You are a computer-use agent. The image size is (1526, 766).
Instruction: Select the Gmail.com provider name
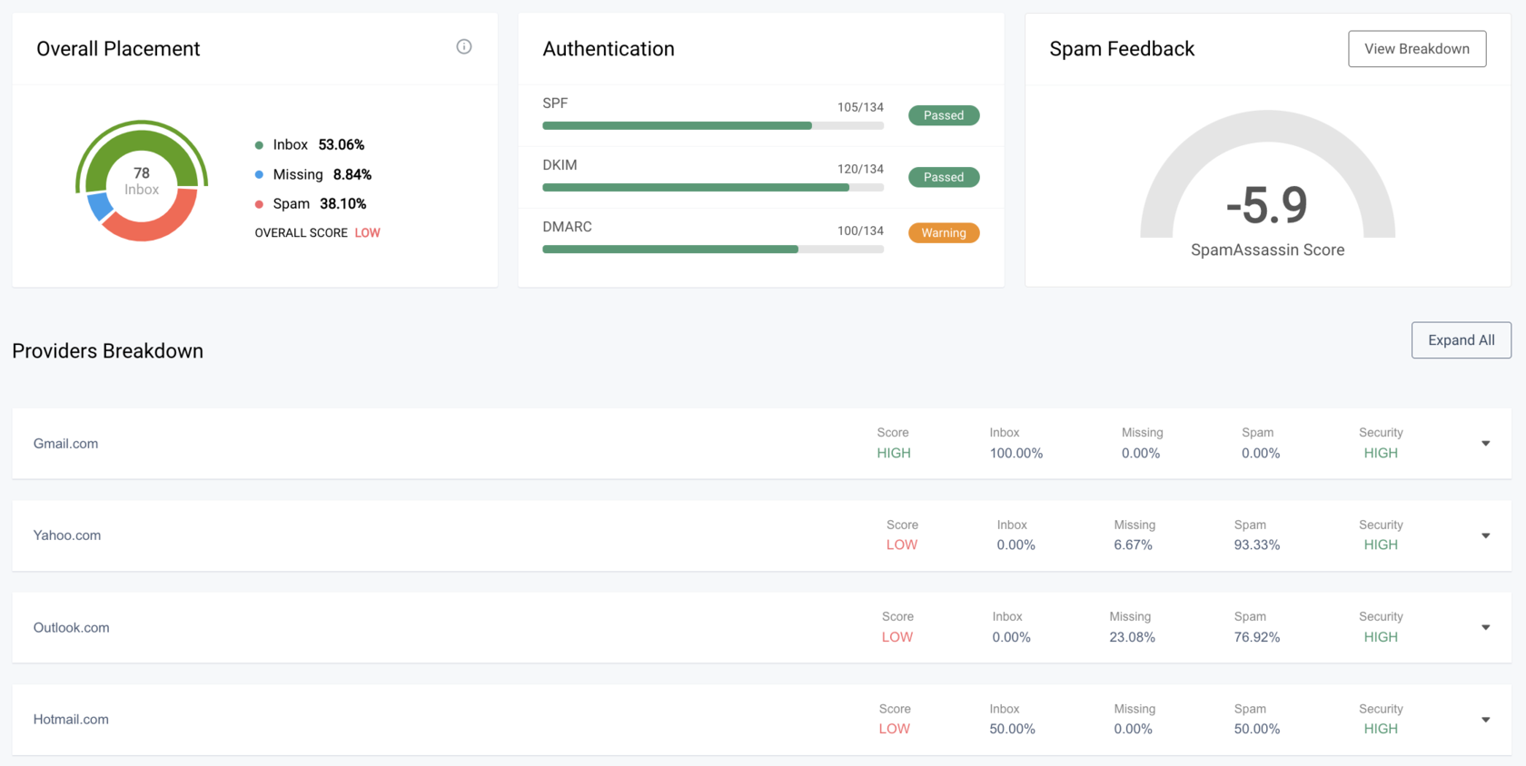click(65, 444)
